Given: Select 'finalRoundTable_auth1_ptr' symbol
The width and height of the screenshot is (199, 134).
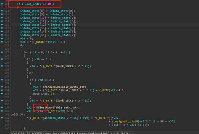Looking at the screenshot, I should click(58, 108).
